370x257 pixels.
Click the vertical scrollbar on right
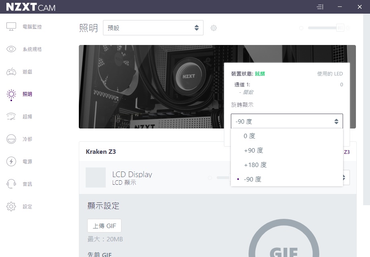coord(366,109)
